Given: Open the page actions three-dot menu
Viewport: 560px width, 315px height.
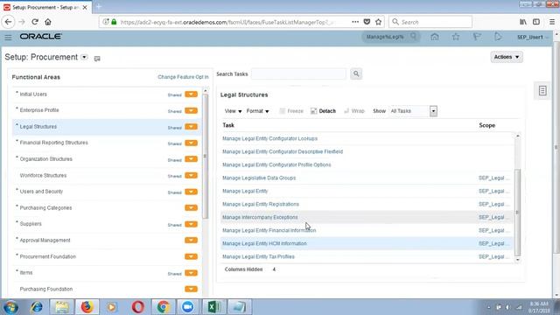Looking at the screenshot, I should [355, 22].
